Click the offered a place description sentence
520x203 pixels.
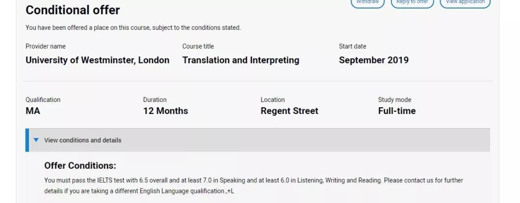[133, 28]
